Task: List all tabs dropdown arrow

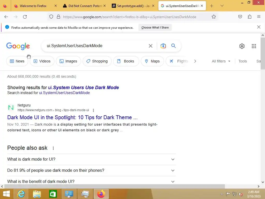Action: pos(222,6)
